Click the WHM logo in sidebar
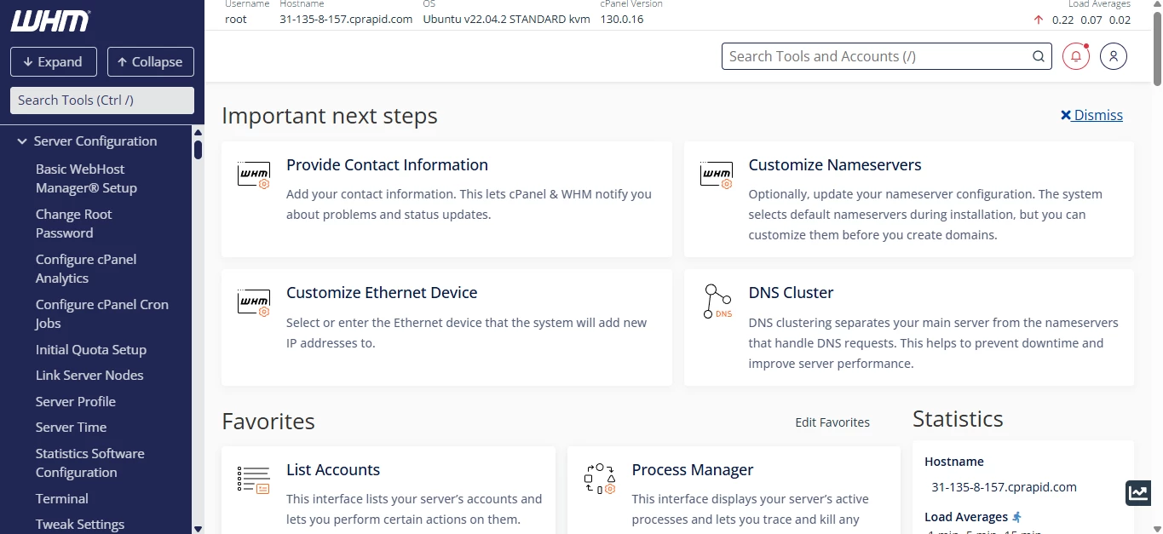Screen dimensions: 1163x534 coord(50,21)
